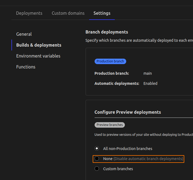Choose None to disable automatic branch deployments

(97, 159)
